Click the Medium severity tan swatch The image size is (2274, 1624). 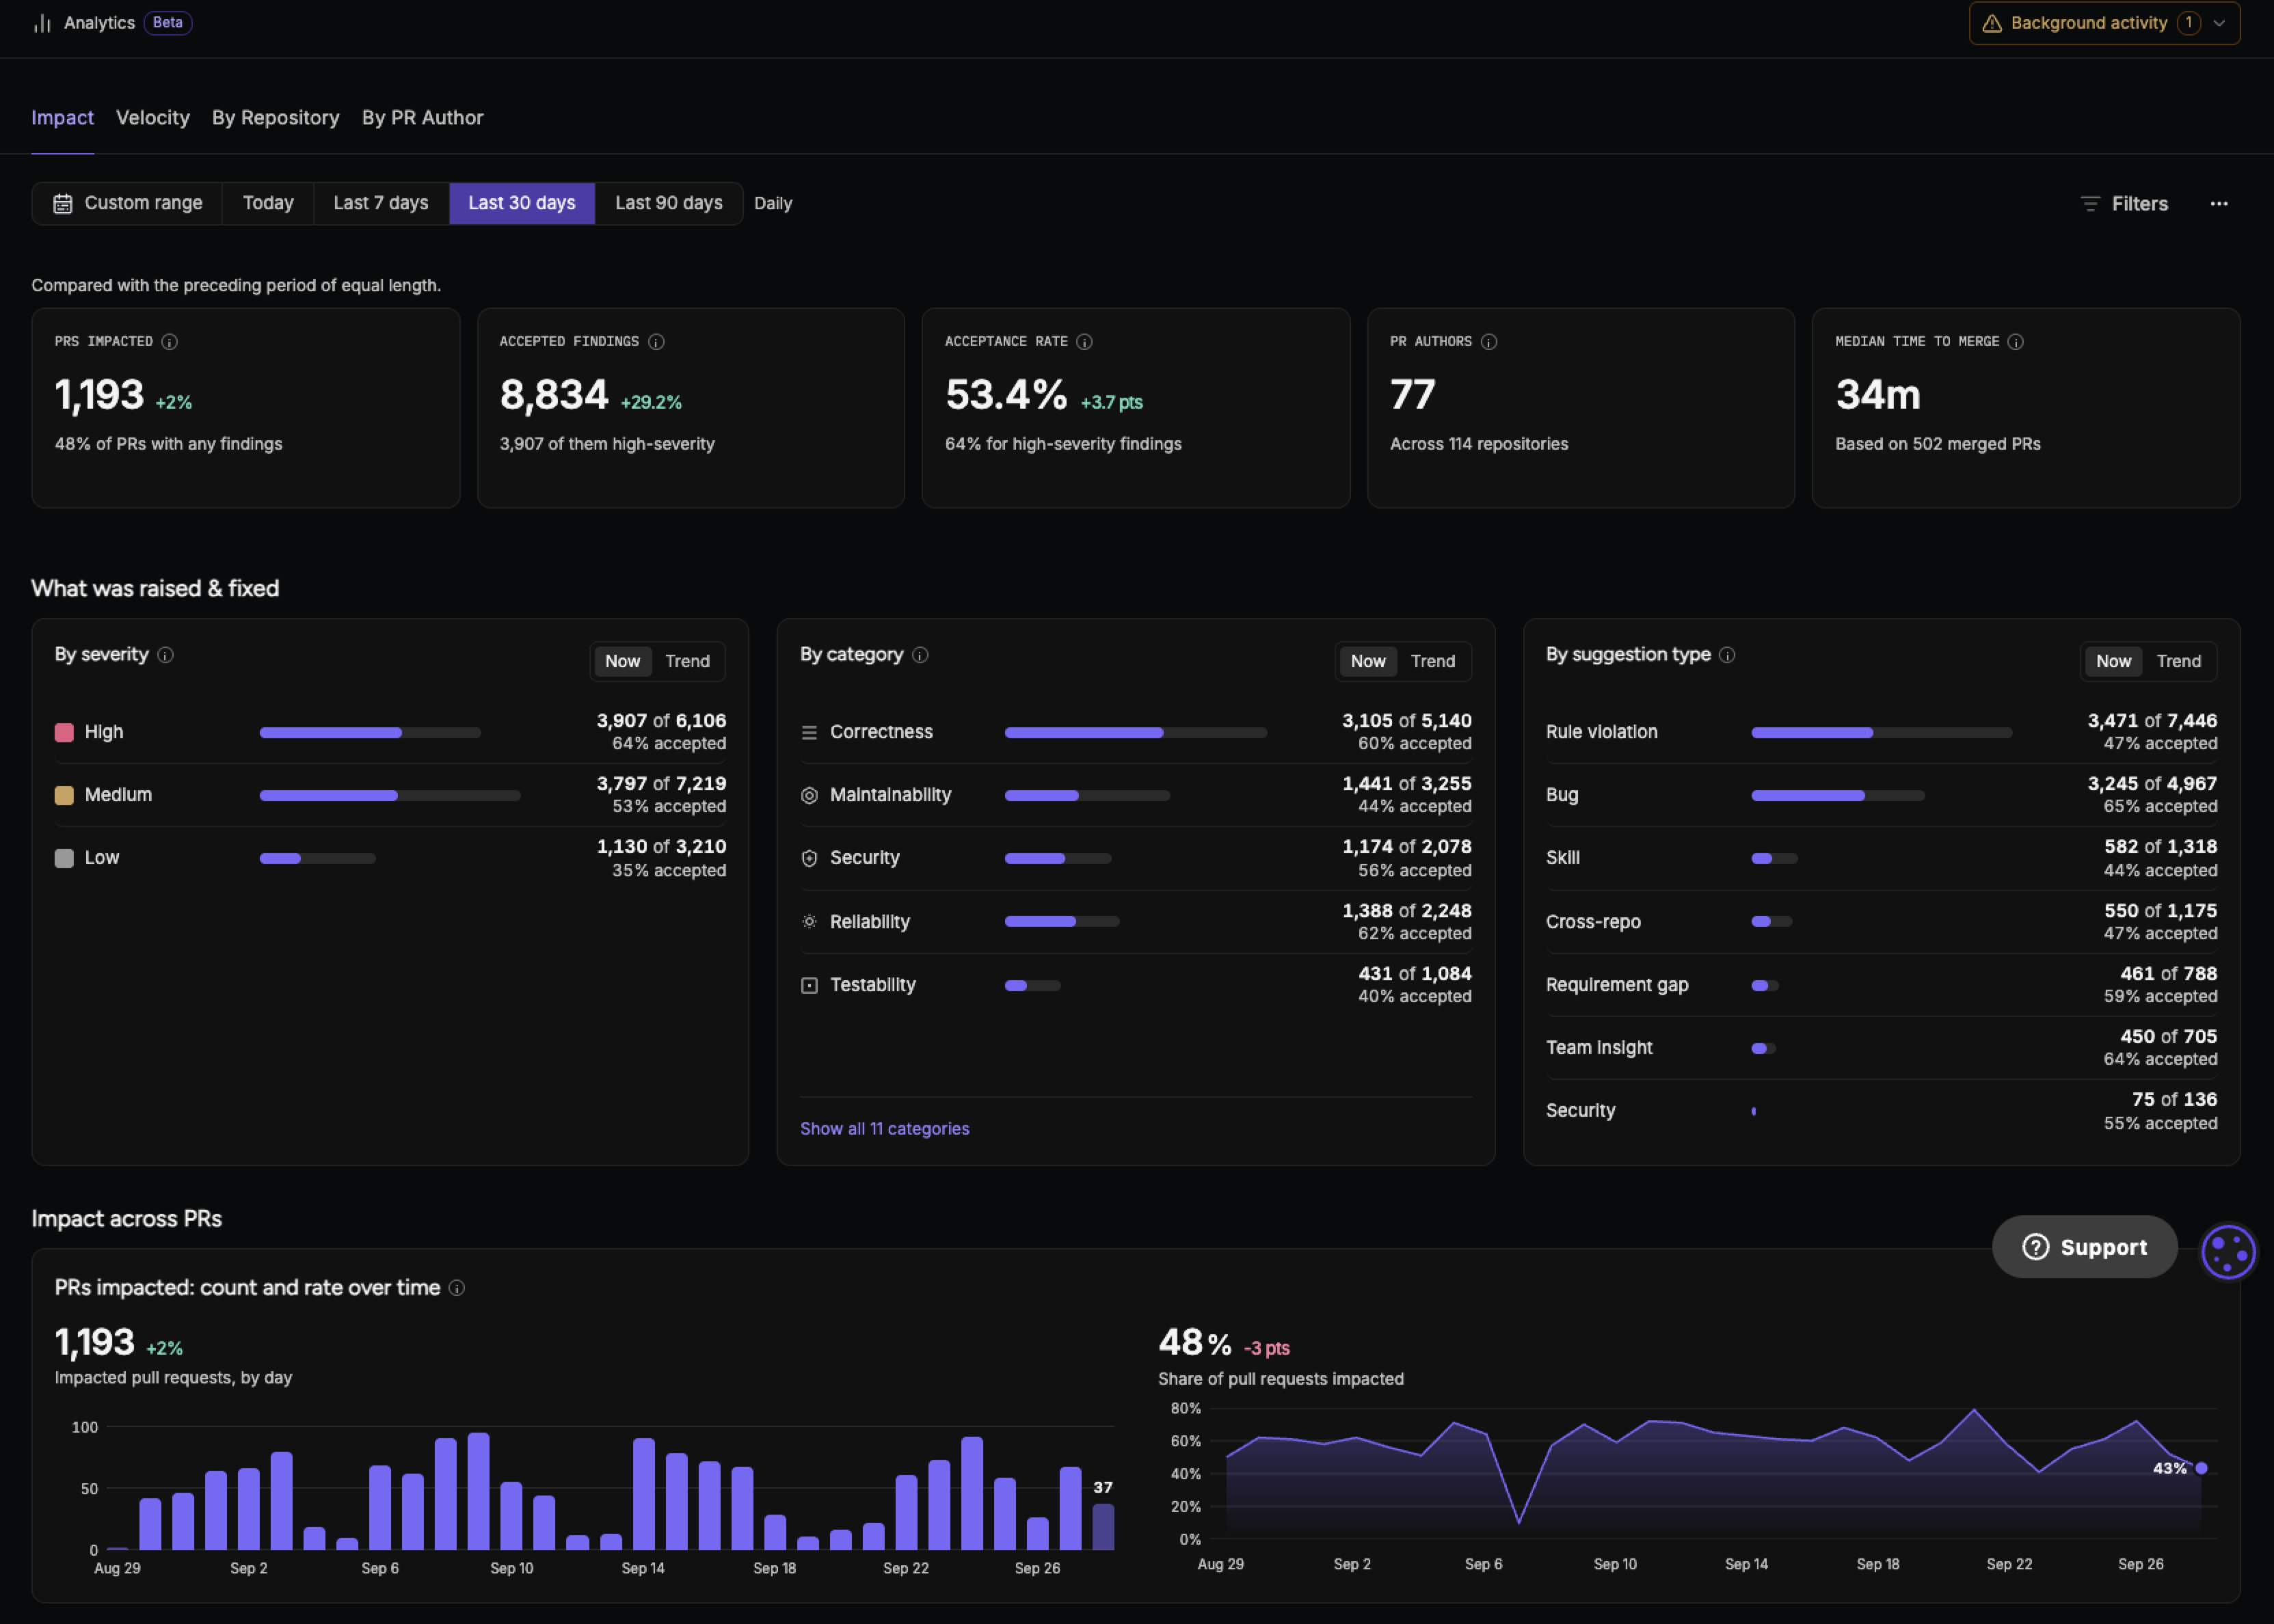point(64,796)
